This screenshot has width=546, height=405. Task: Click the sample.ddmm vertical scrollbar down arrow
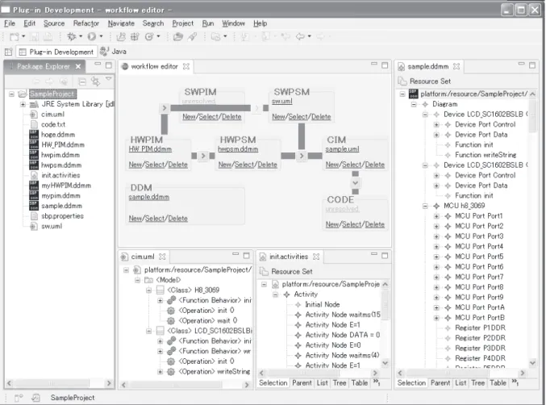point(532,363)
